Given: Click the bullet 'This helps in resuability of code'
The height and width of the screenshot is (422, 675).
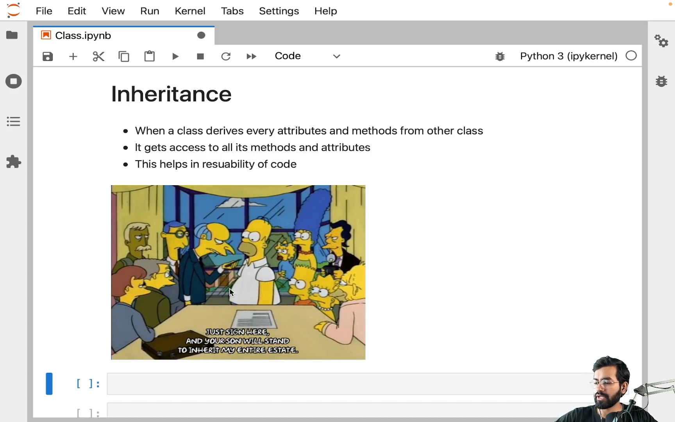Looking at the screenshot, I should click(x=216, y=164).
